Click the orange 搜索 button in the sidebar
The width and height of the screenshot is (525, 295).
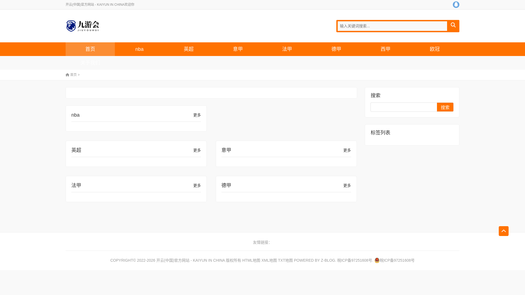point(445,107)
